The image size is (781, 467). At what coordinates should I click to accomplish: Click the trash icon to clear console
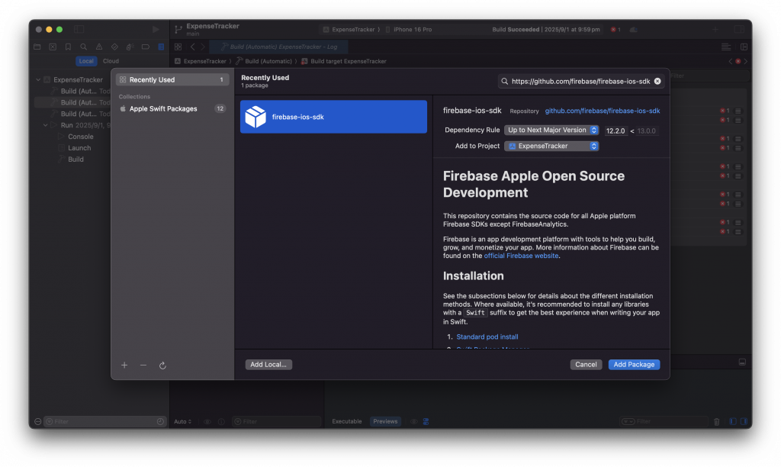click(717, 422)
